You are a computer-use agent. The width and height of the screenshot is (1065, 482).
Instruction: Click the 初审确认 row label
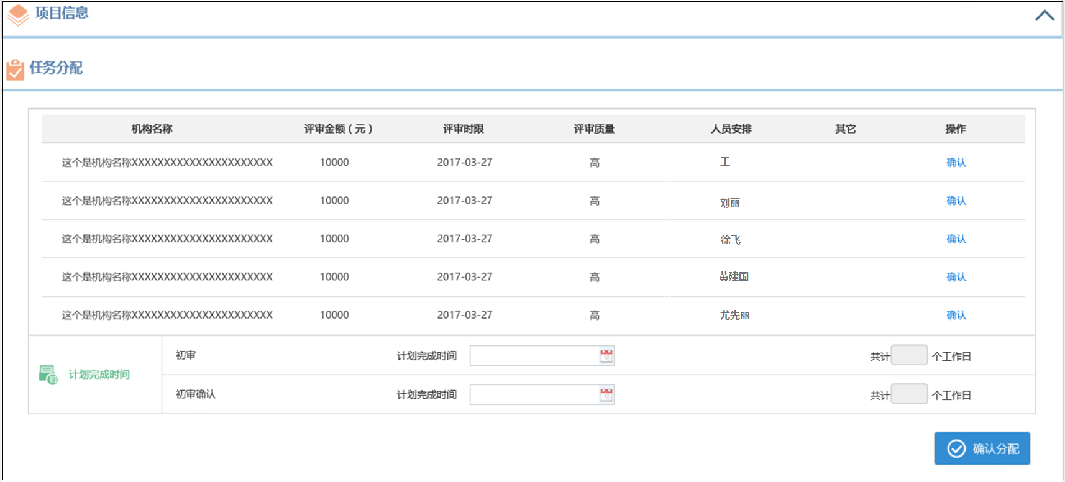[x=196, y=394]
